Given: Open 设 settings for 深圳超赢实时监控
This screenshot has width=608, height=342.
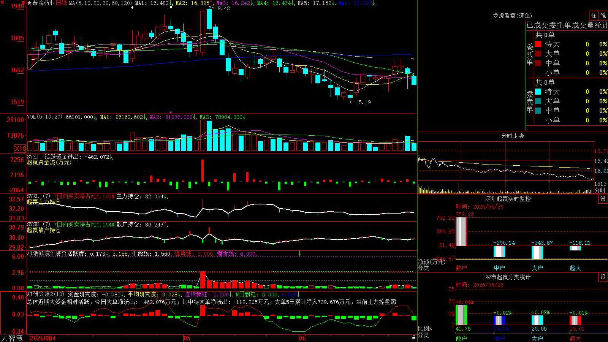Looking at the screenshot, I should tap(603, 199).
